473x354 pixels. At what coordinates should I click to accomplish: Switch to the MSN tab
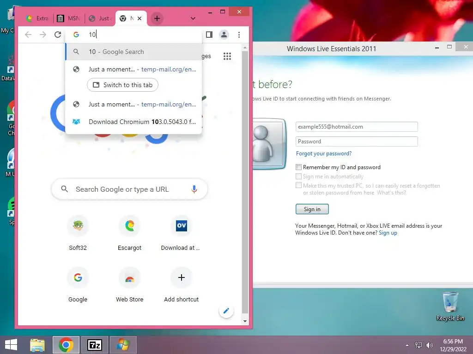point(69,18)
